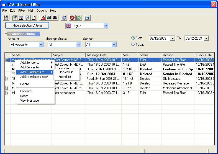Click the blue pencil note toolbar icon
The height and width of the screenshot is (154, 218).
coord(27,18)
